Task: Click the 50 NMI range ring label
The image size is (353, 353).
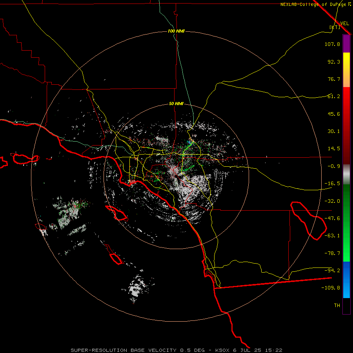Action: (x=176, y=104)
